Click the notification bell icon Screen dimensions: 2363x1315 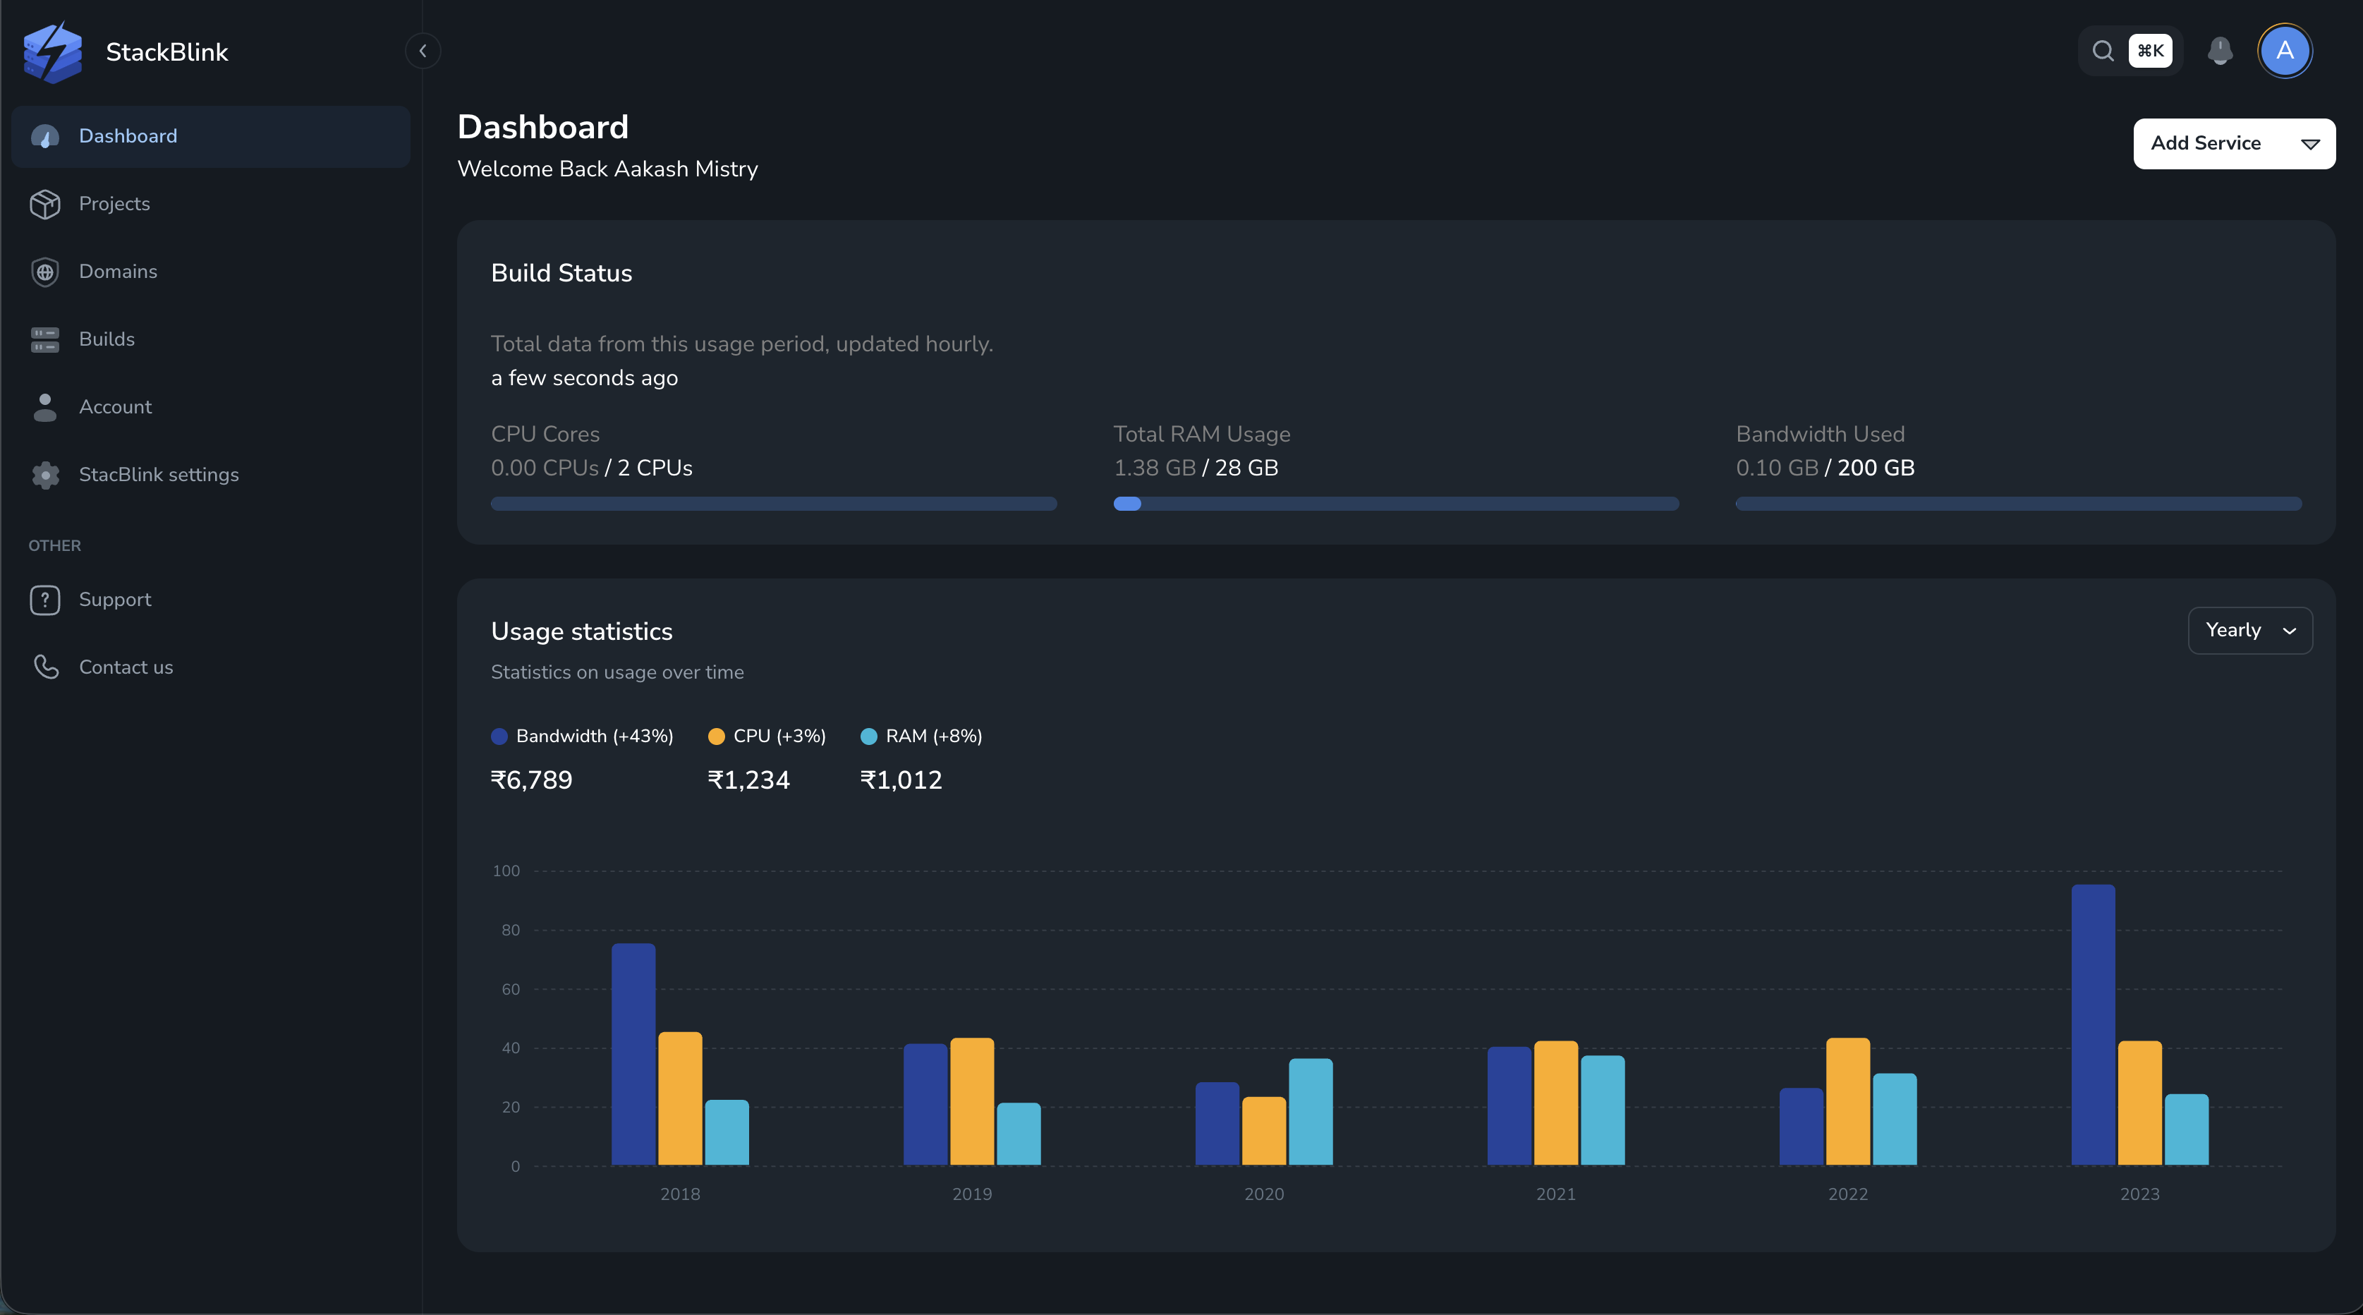point(2219,51)
